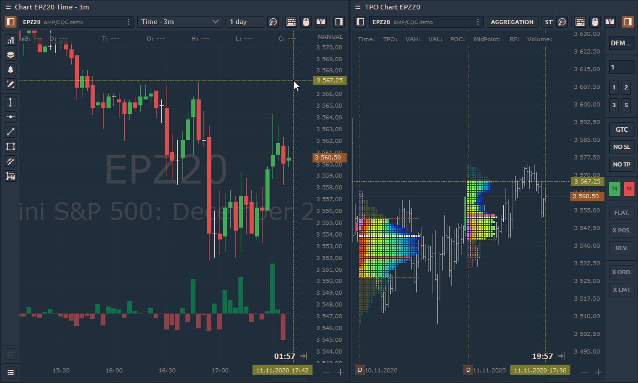Viewport: 638px width, 383px height.
Task: Enable mouse trading in TPO Chart panel
Action: point(595,22)
